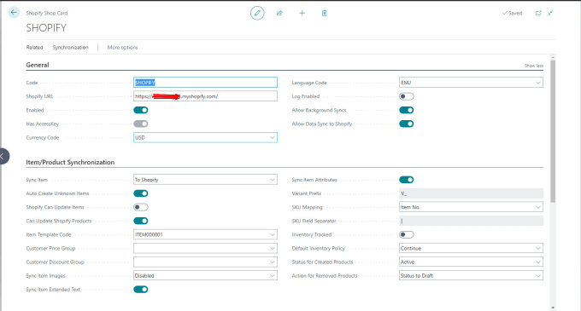Image resolution: width=581 pixels, height=311 pixels.
Task: Toggle Sync Item Extended Text switch
Action: pos(141,289)
